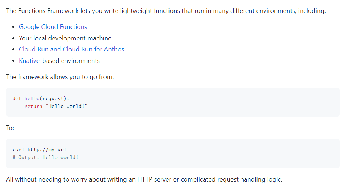This screenshot has height=188, width=342.
Task: Open Cloud Run and Cloud Run for Anthos link
Action: pos(72,49)
